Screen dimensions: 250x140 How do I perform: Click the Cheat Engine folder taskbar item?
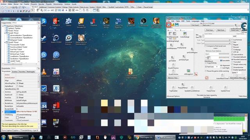click(x=18, y=137)
